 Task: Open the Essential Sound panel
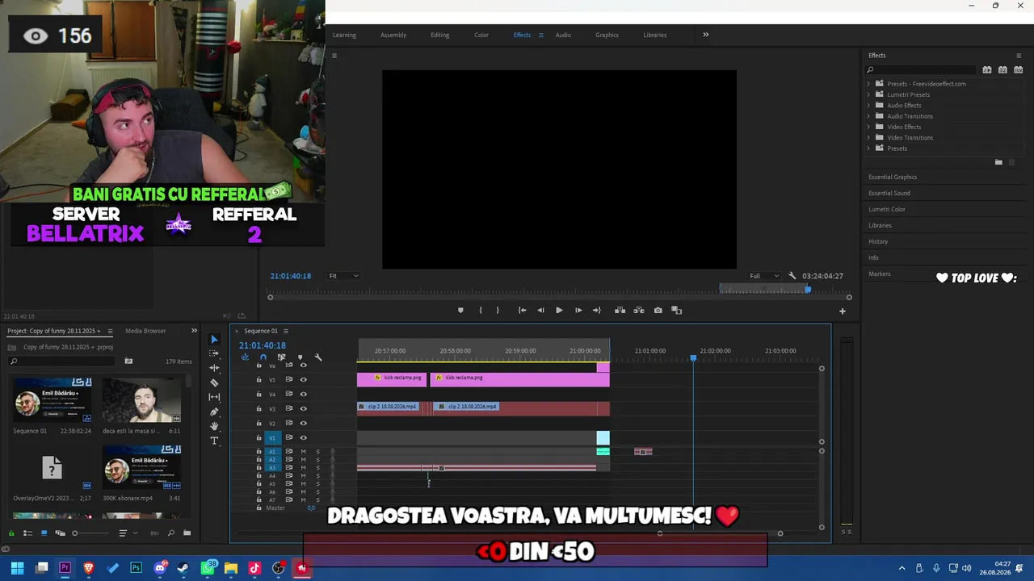tap(889, 194)
